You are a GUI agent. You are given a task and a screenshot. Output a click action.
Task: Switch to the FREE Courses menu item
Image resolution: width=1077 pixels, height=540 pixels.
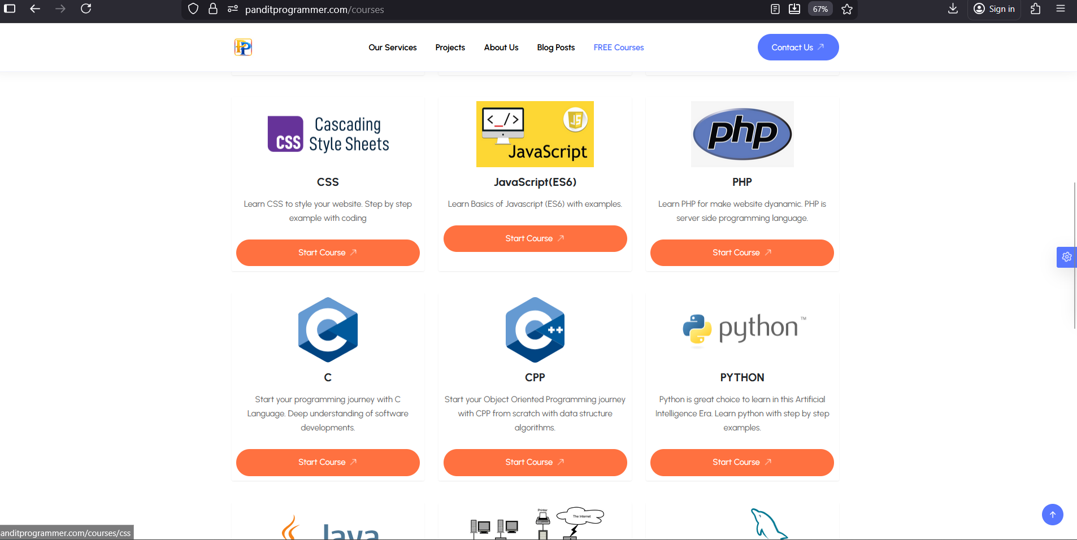618,47
